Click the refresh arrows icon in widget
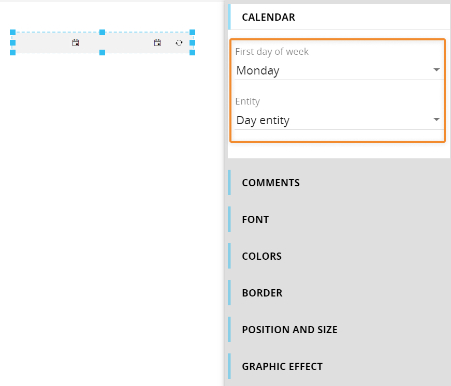Viewport: 451px width, 386px height. (x=179, y=43)
